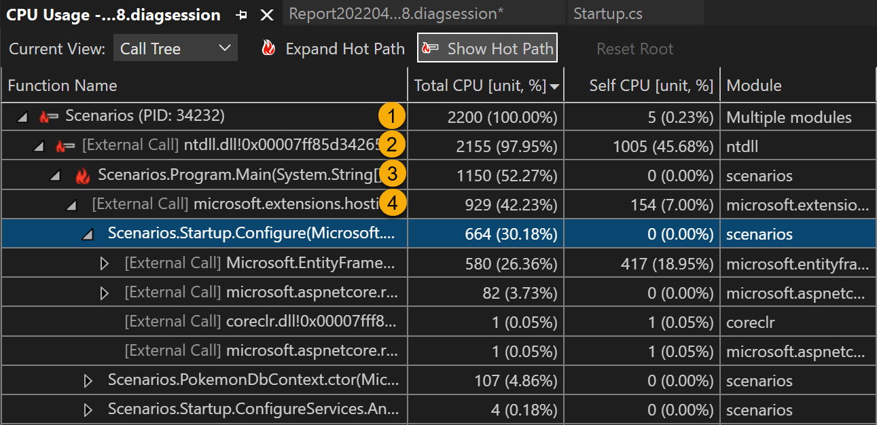Disable Hot Path highlighting via Show Hot Path
The height and width of the screenshot is (425, 877).
(x=486, y=48)
